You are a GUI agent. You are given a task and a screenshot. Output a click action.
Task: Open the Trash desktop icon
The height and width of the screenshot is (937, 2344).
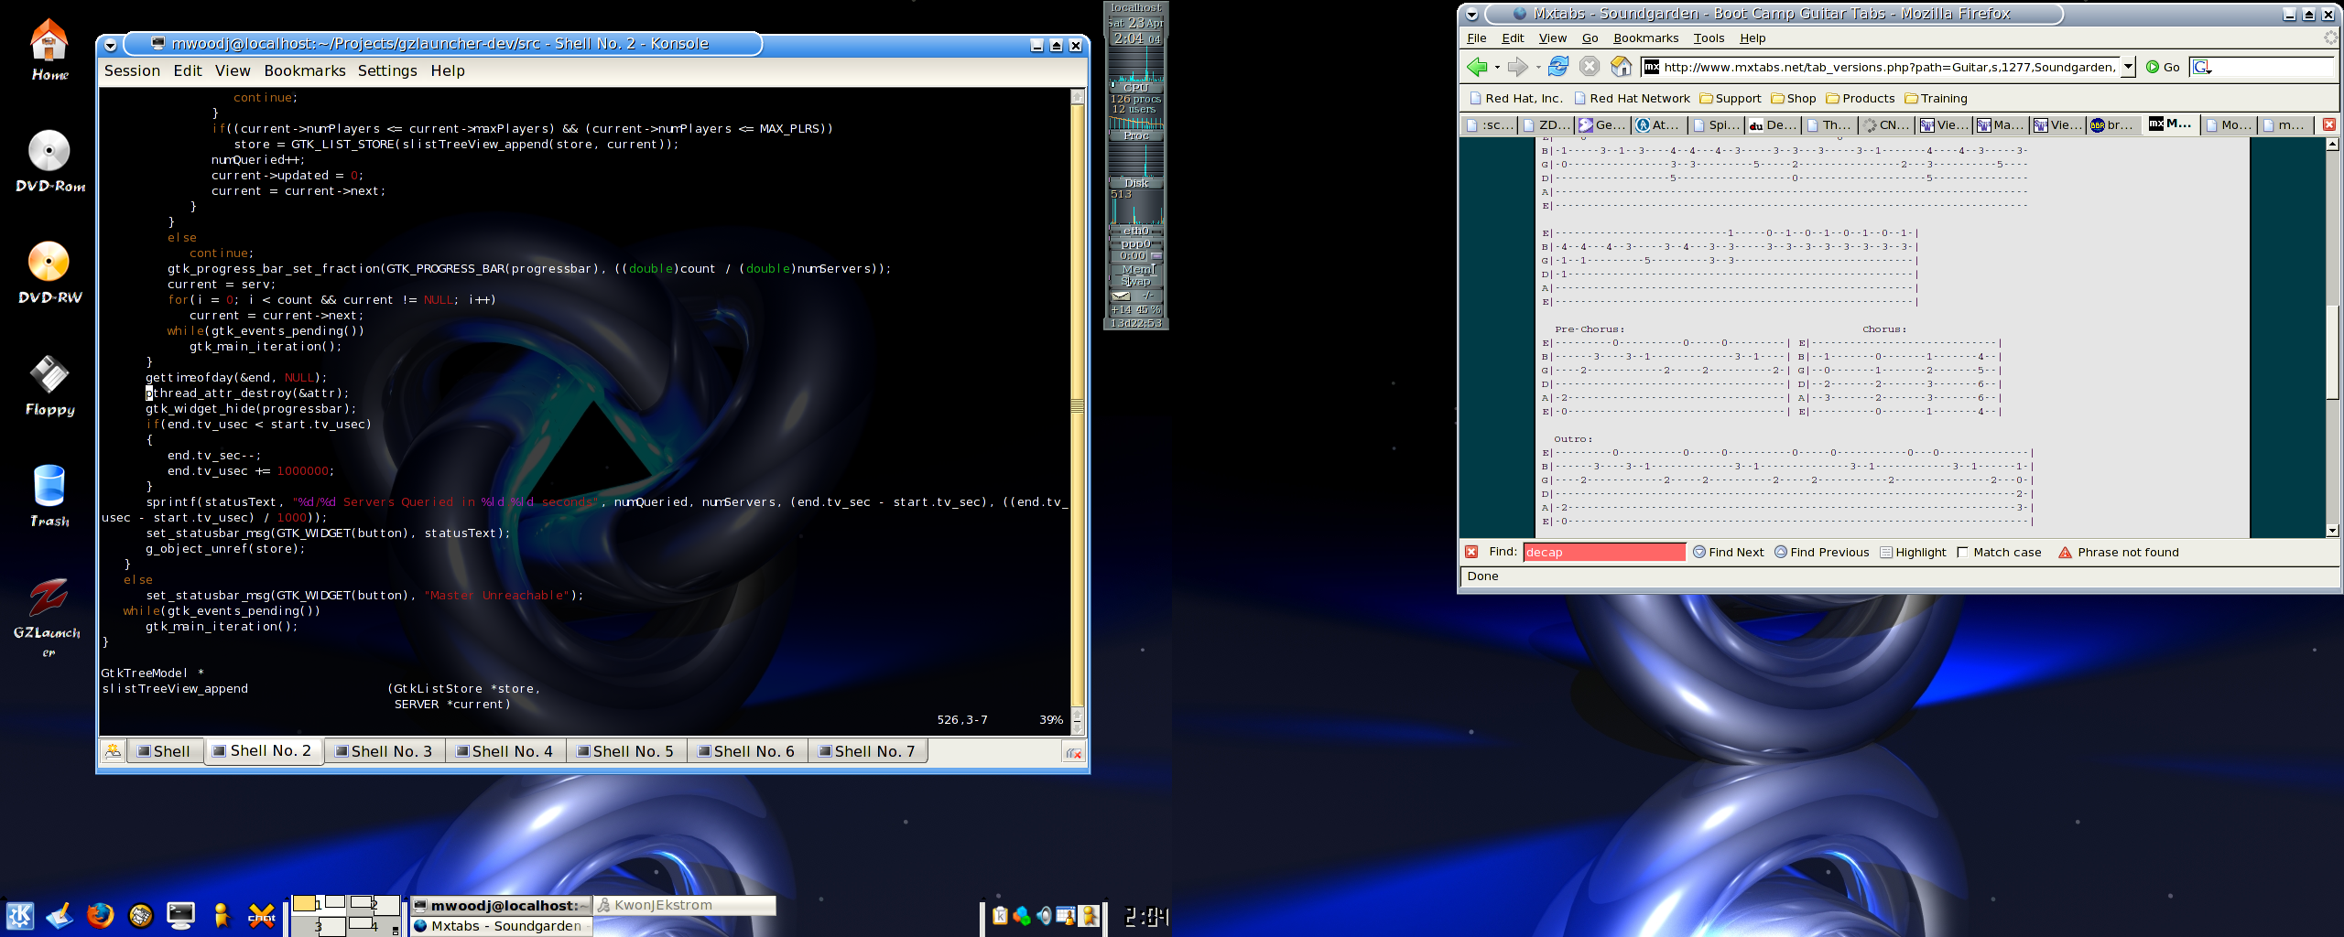coord(49,487)
